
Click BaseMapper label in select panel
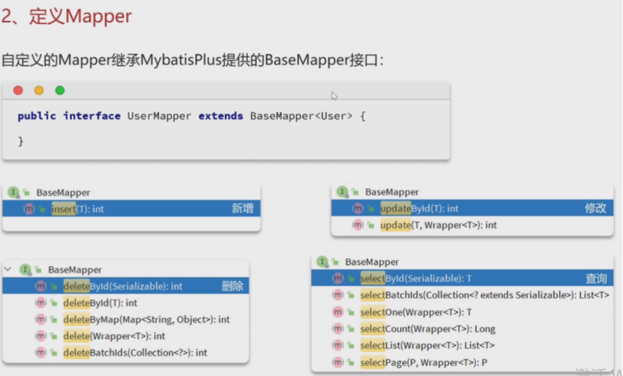click(372, 262)
